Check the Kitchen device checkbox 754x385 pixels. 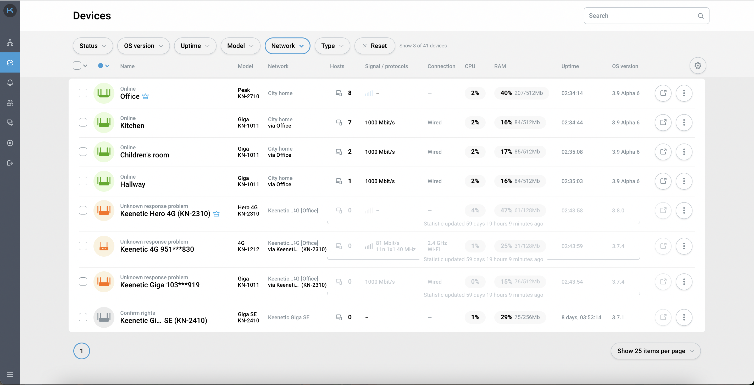(83, 122)
